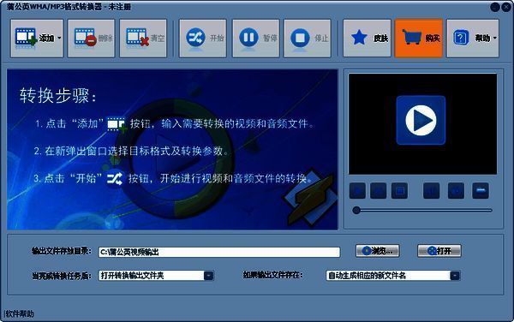Minimize the window with the left round button

coord(495,7)
